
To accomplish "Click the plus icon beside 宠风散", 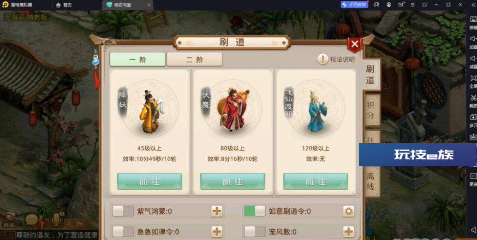I will pos(349,232).
